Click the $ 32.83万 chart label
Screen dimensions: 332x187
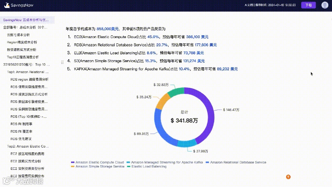click(161, 85)
